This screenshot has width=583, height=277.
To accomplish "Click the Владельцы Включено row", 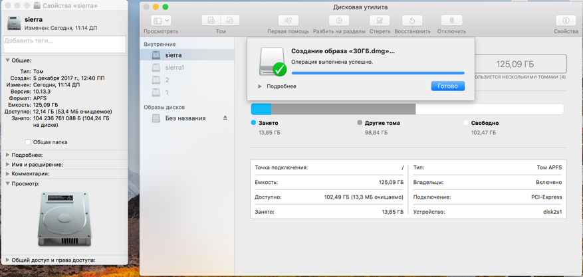I will pos(487,182).
